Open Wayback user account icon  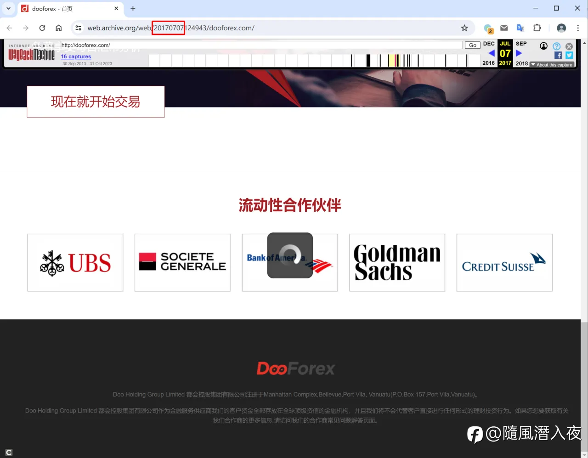(544, 46)
